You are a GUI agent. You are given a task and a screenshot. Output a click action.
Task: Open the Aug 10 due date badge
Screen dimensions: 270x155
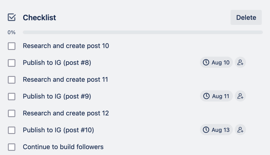click(216, 62)
